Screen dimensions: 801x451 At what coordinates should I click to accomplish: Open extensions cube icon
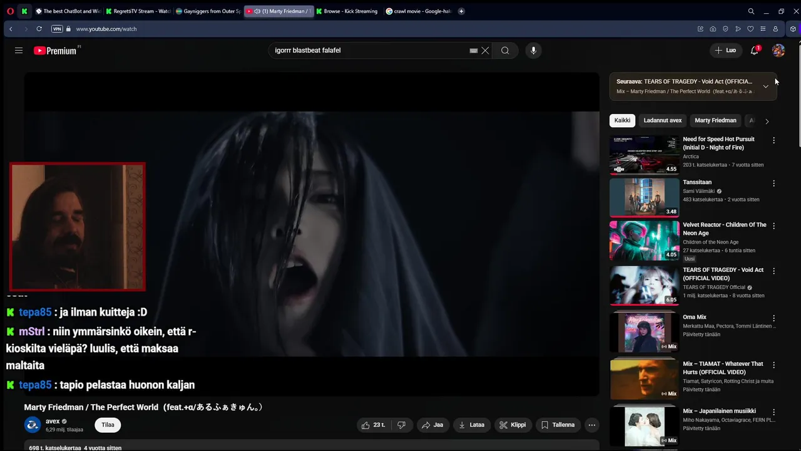click(x=793, y=29)
